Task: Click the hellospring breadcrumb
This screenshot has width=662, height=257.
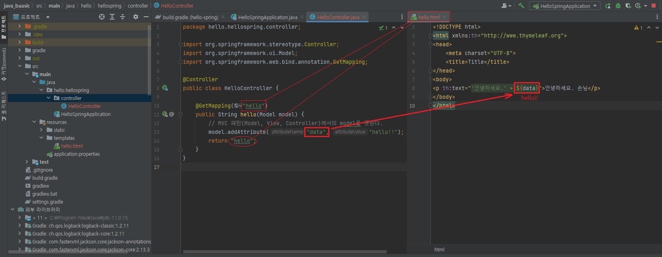Action: click(x=109, y=6)
